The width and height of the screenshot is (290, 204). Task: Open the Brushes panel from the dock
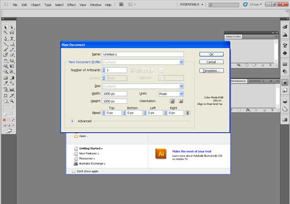point(285,45)
